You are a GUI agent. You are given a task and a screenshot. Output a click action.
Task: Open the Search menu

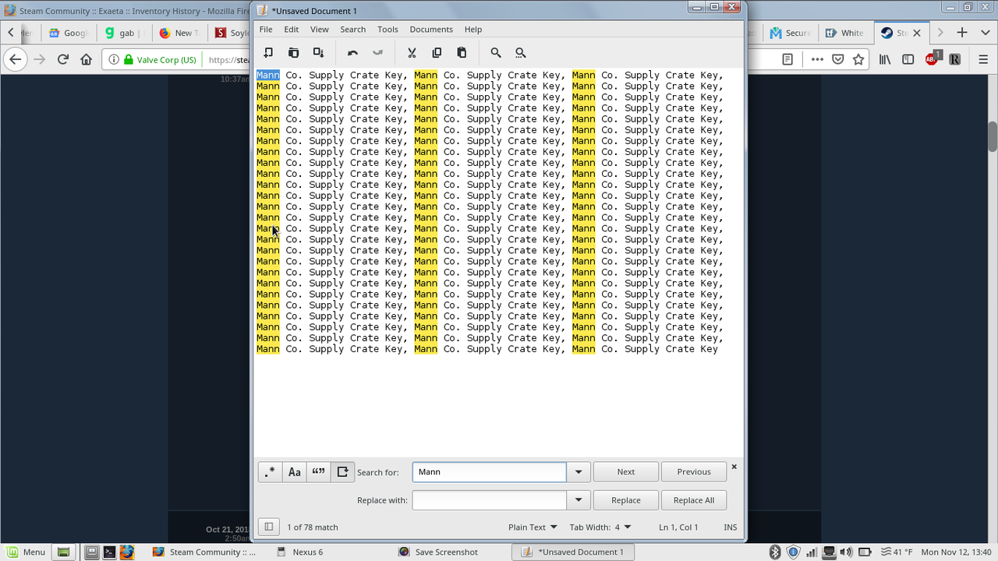[352, 29]
